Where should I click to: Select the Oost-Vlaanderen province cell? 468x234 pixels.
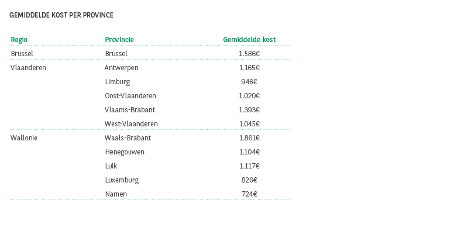coord(130,96)
